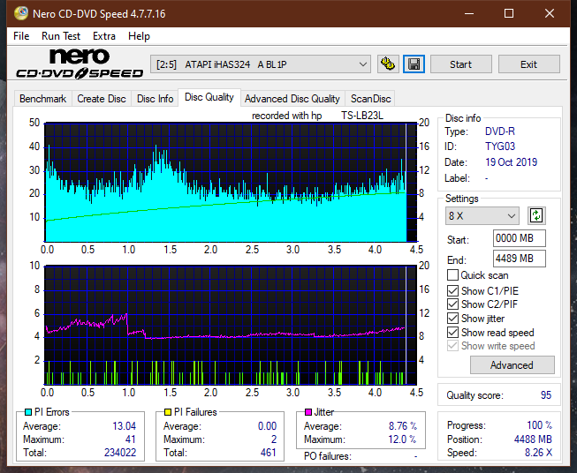
Task: Click the 'recorded with hp TS-LB23L' caption
Action: [317, 116]
